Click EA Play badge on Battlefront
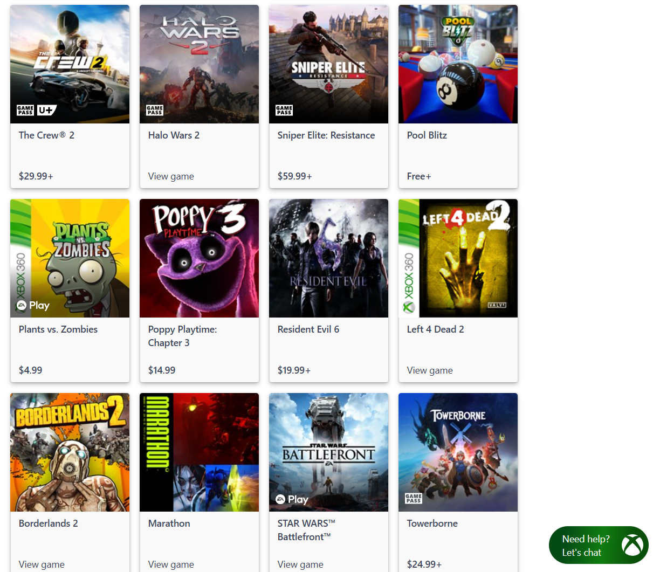The width and height of the screenshot is (653, 572). [292, 499]
